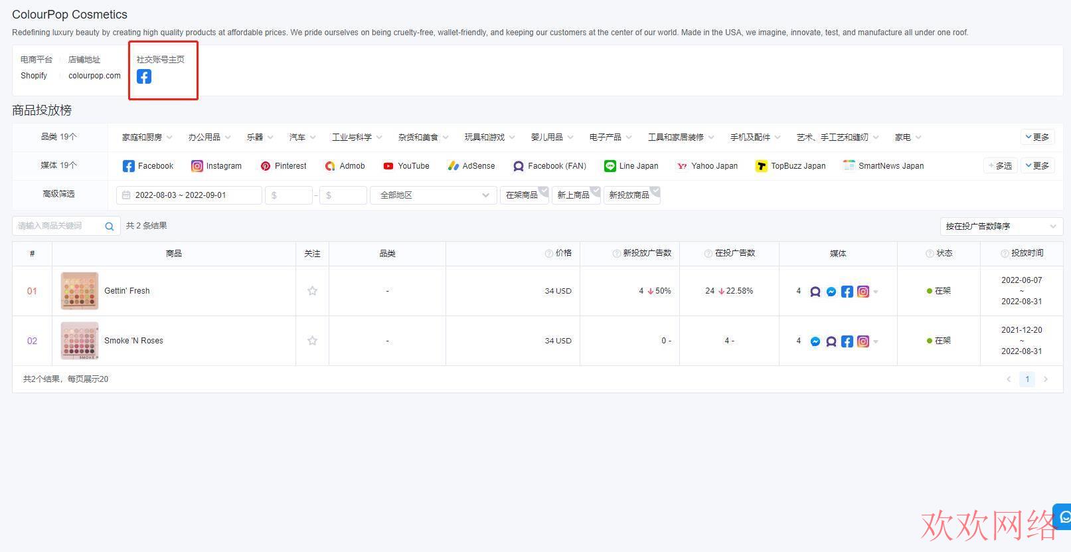Star the Smoke 'N Roses product
1071x552 pixels.
click(x=312, y=341)
